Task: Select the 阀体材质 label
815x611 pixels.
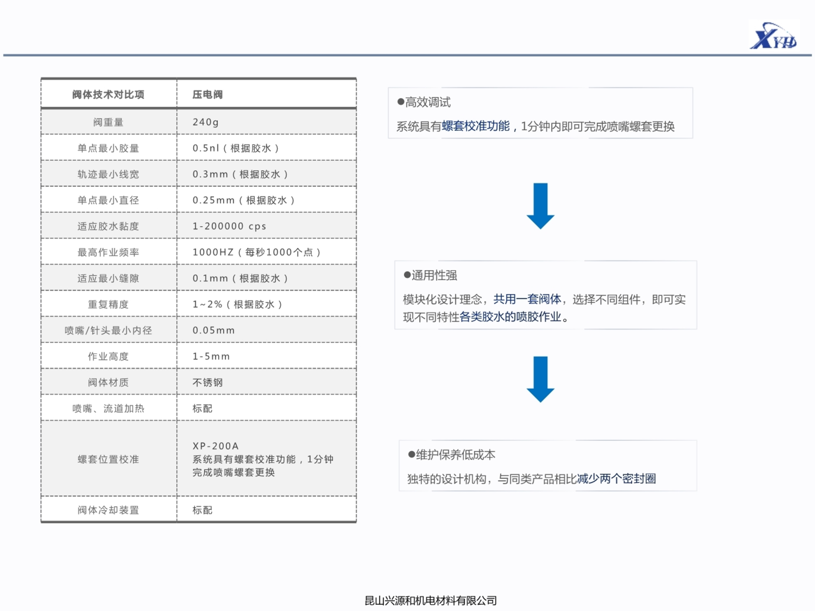Action: (x=108, y=382)
